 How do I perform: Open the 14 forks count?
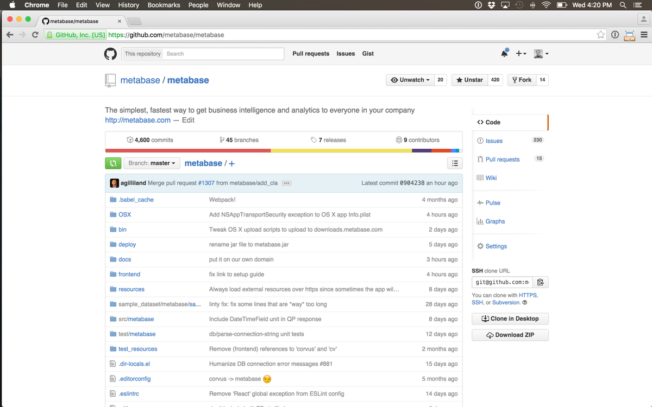[542, 80]
